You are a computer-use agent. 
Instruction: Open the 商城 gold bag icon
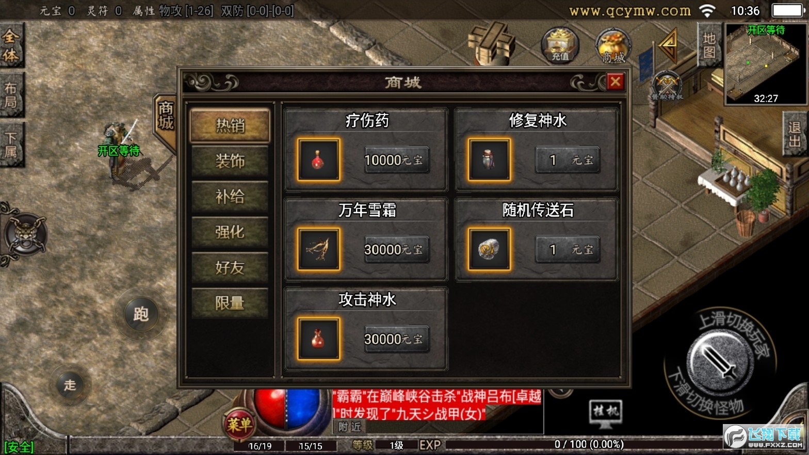pyautogui.click(x=613, y=46)
